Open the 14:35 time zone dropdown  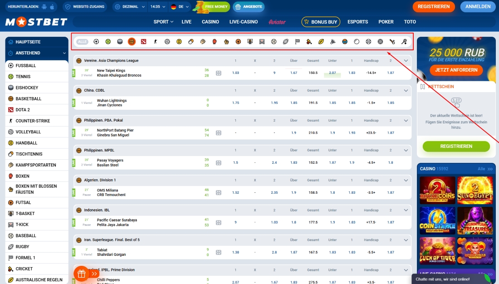tap(158, 7)
